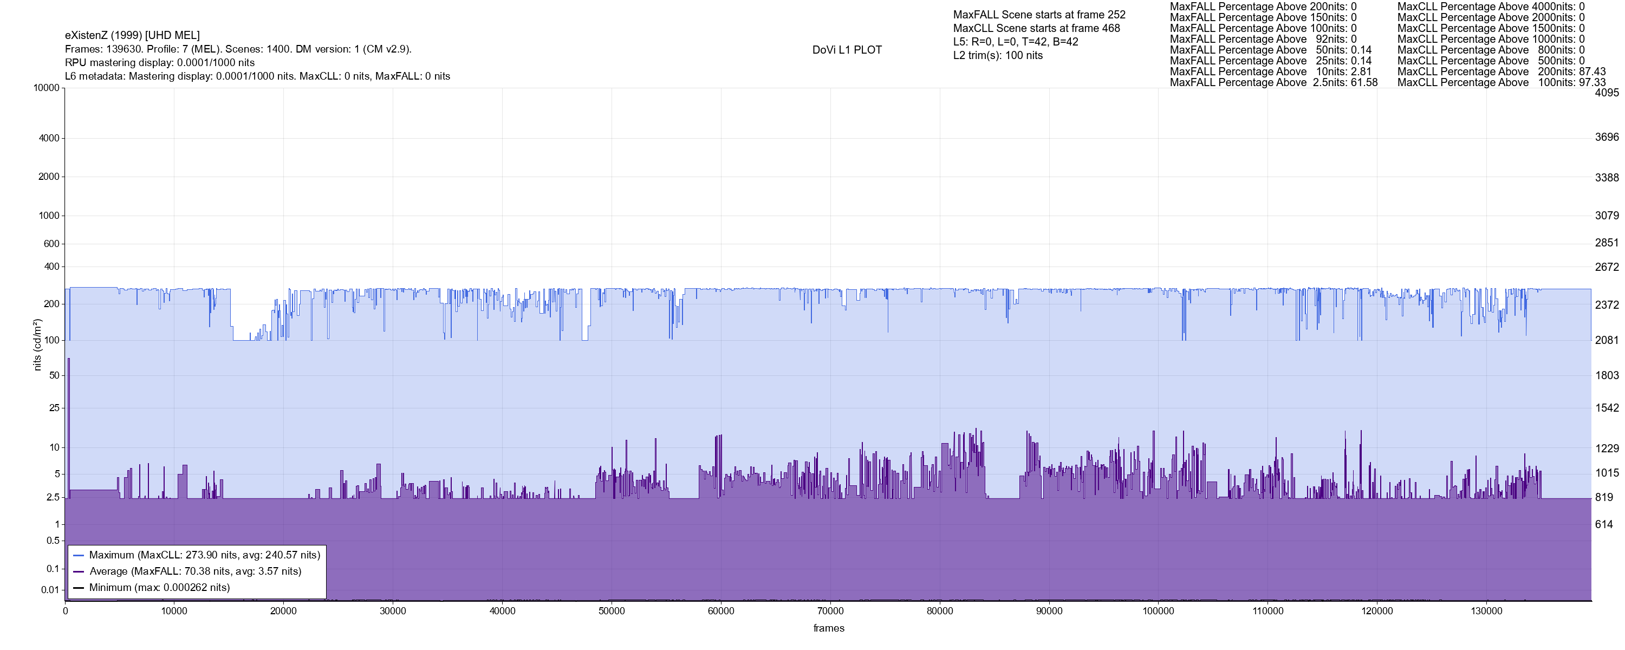1625x650 pixels.
Task: Click the frames x-axis label
Action: tap(828, 628)
